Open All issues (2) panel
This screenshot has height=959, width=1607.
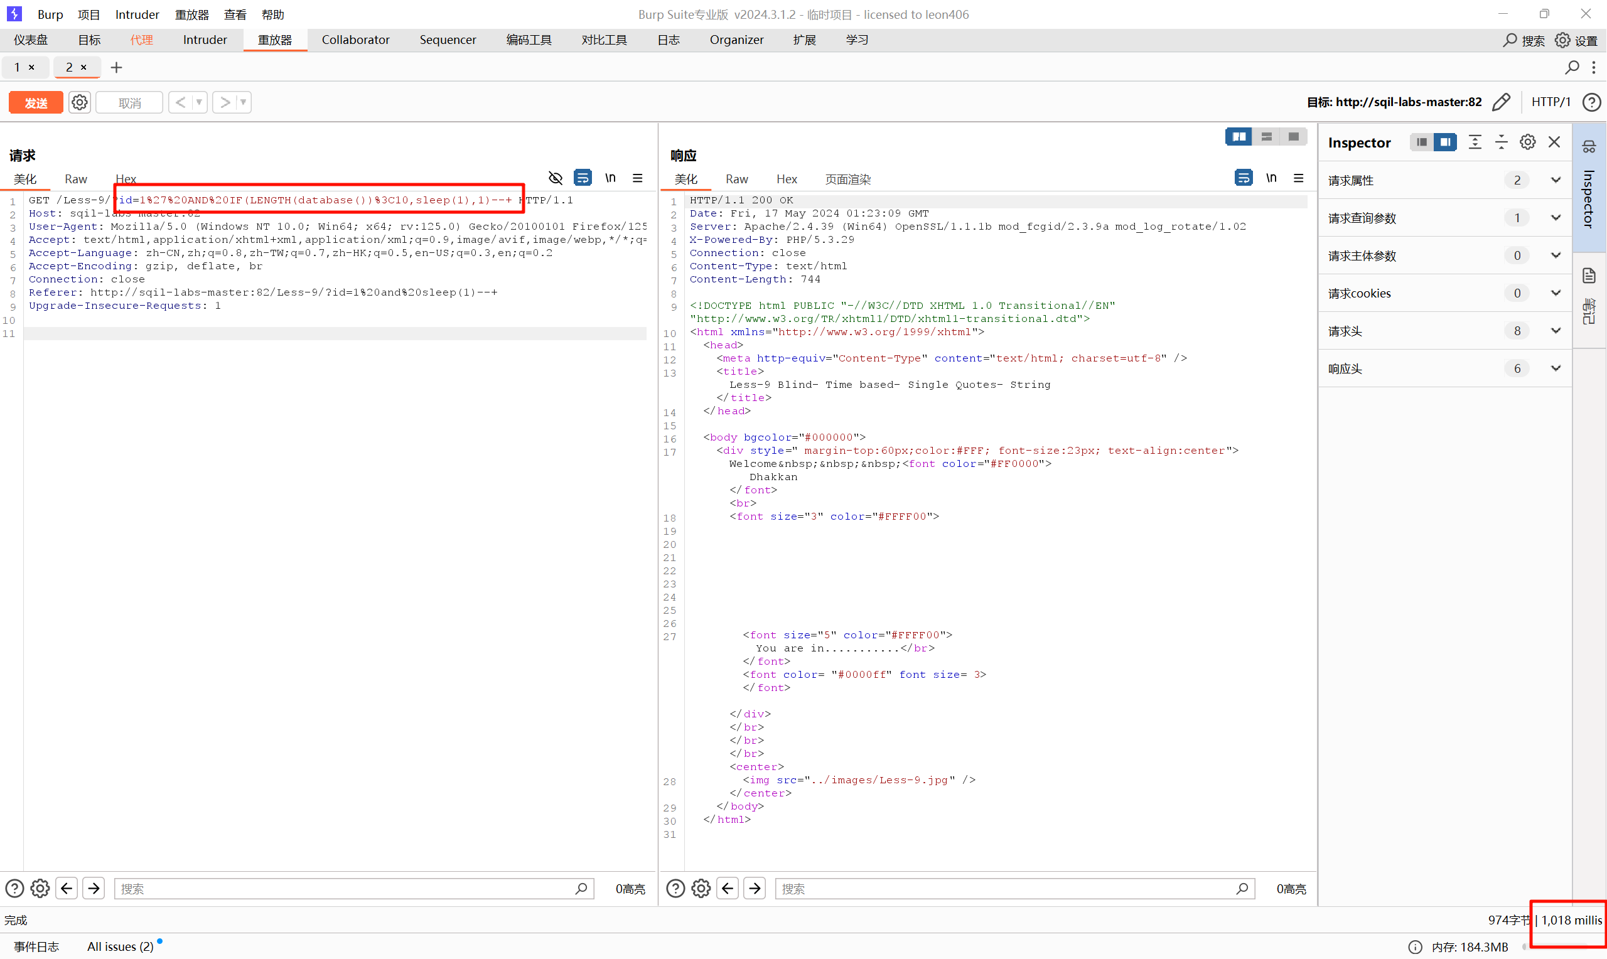pyautogui.click(x=120, y=946)
